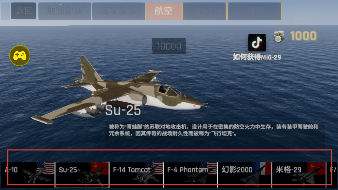Viewport: 338px width, 190px height.
Task: Switch to the Helicopter tab
Action: (205, 11)
